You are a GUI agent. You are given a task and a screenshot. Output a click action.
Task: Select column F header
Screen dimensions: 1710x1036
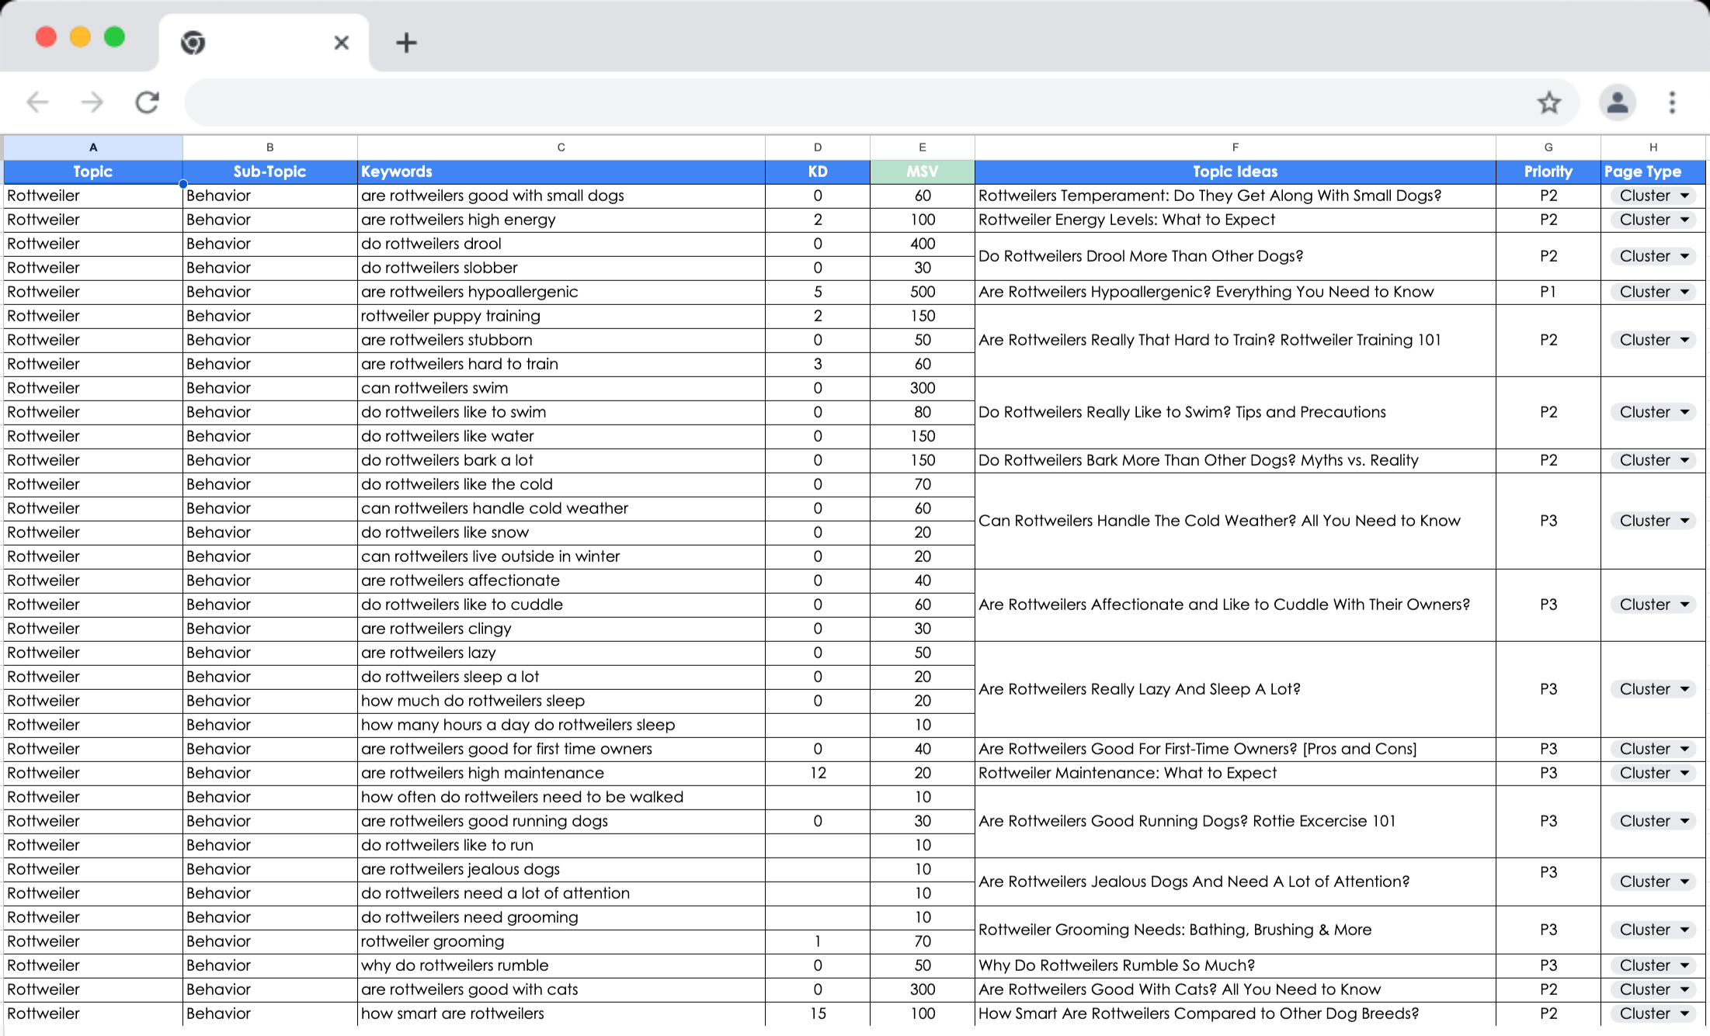point(1236,147)
